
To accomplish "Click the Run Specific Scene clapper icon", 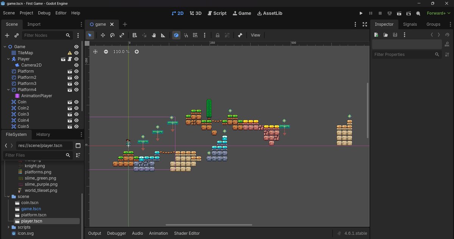I will coord(409,13).
